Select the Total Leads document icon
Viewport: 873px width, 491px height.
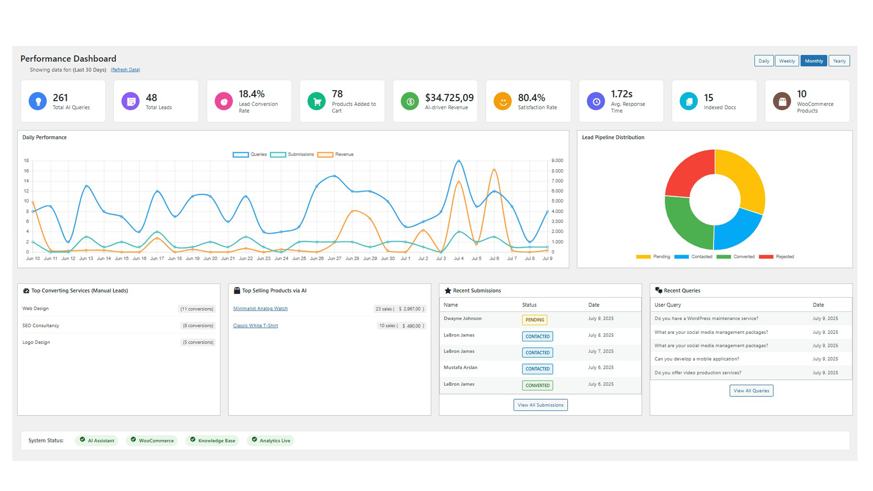click(x=131, y=101)
